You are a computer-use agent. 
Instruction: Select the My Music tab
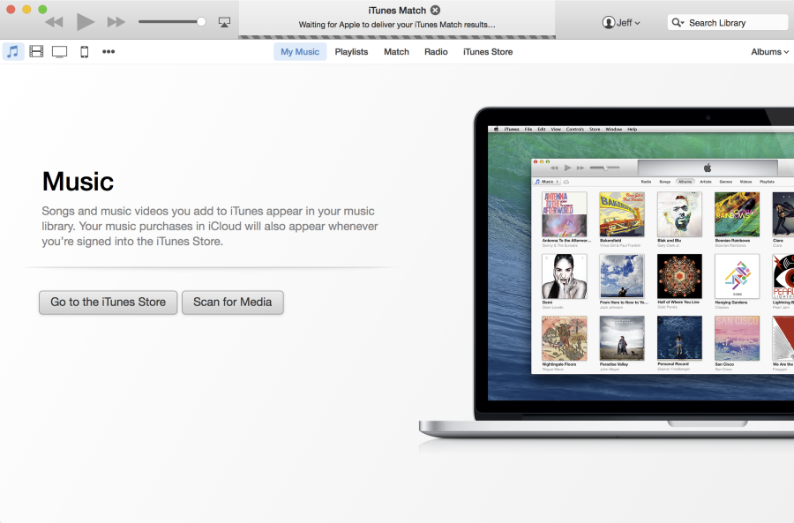[x=300, y=52]
